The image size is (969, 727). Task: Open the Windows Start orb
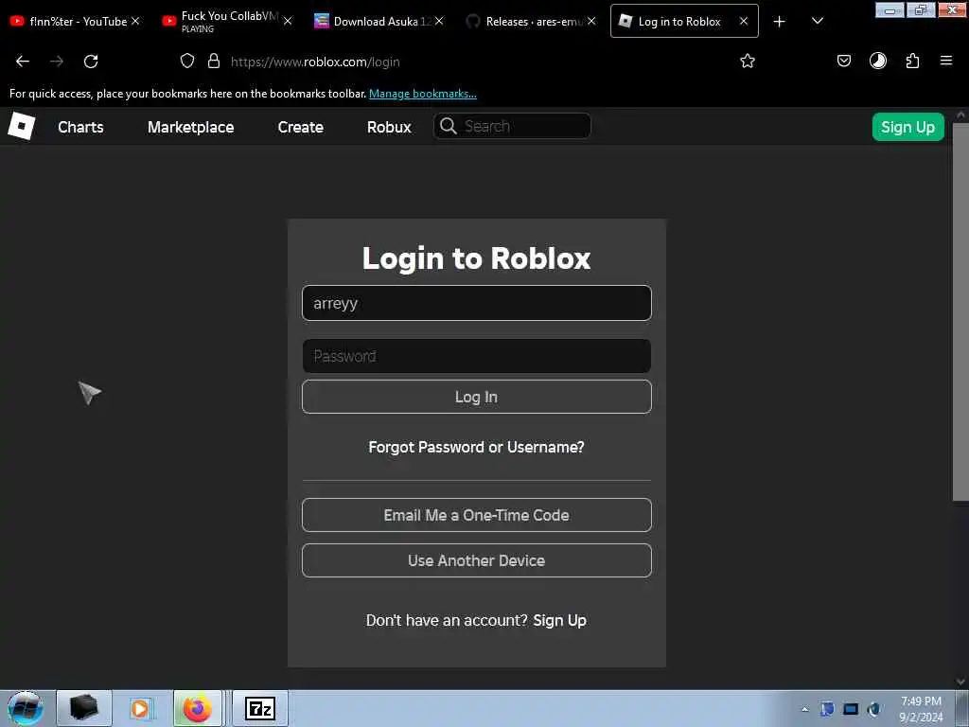click(x=25, y=708)
